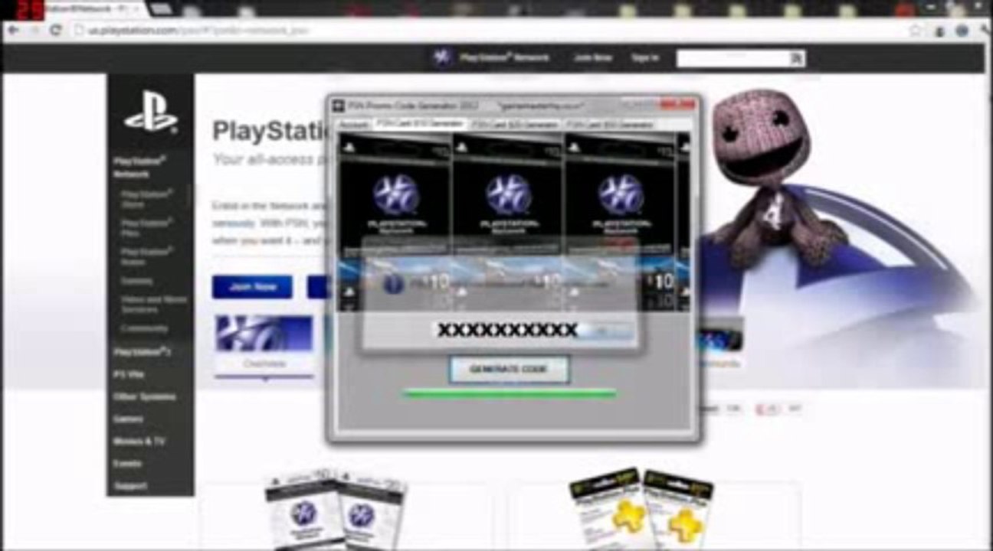The width and height of the screenshot is (993, 551).
Task: Click the generator window title bar icon
Action: point(339,105)
